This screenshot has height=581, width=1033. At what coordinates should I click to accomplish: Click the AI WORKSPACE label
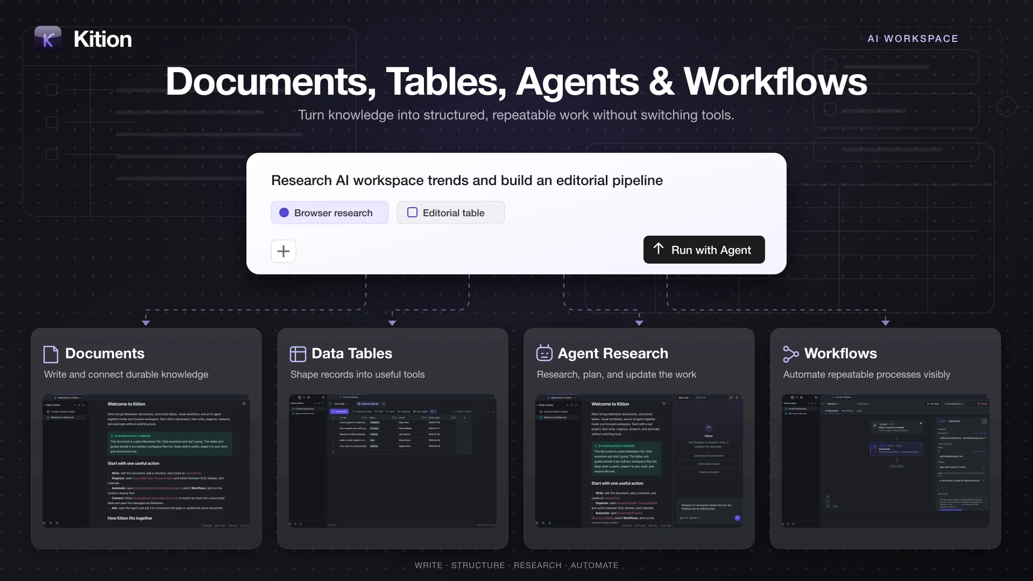tap(913, 39)
